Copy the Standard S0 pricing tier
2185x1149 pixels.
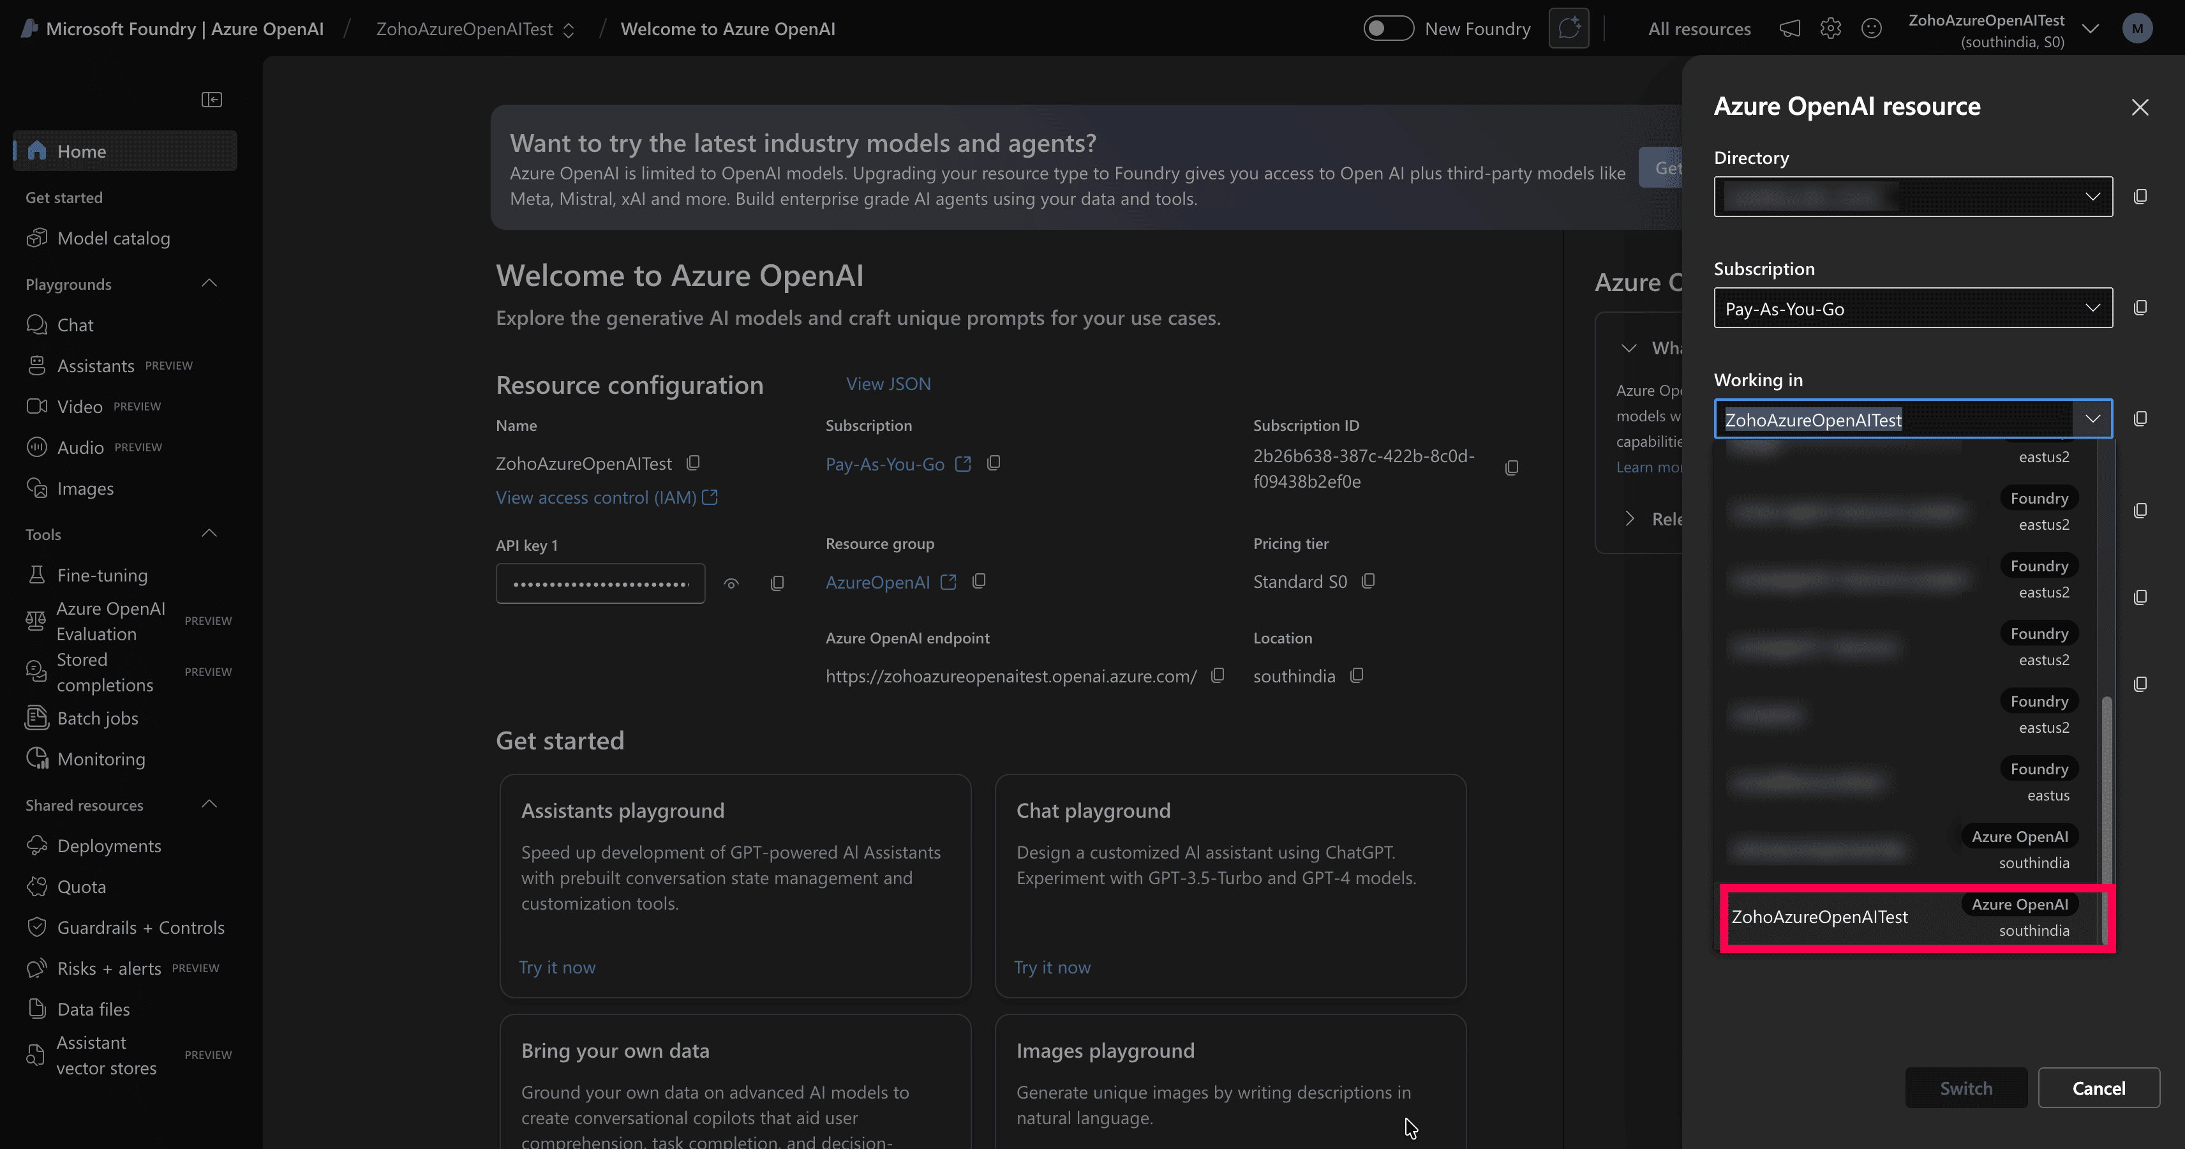point(1368,580)
